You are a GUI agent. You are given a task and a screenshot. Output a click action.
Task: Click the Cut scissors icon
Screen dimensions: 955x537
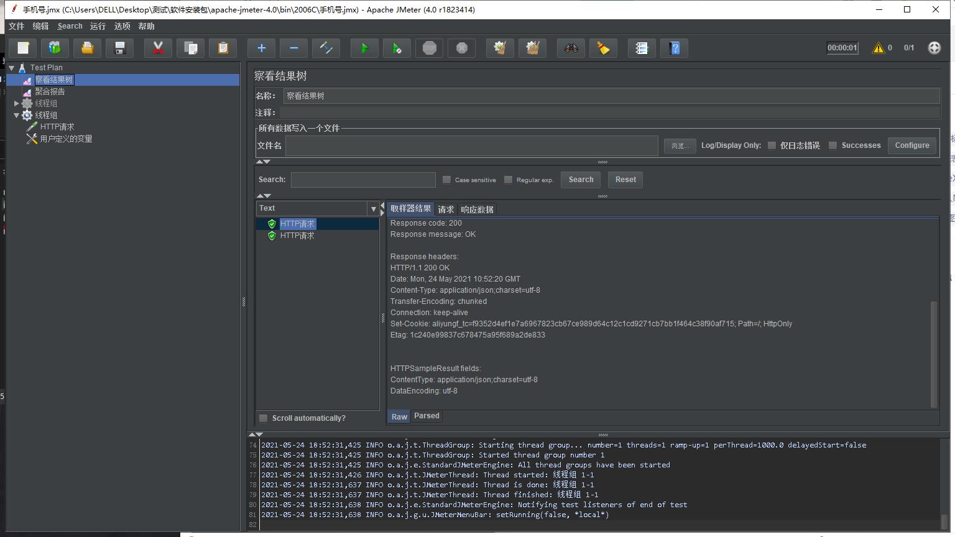(x=158, y=48)
